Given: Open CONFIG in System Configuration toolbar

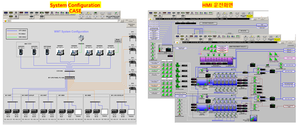Looking at the screenshot, I should pyautogui.click(x=102, y=13).
